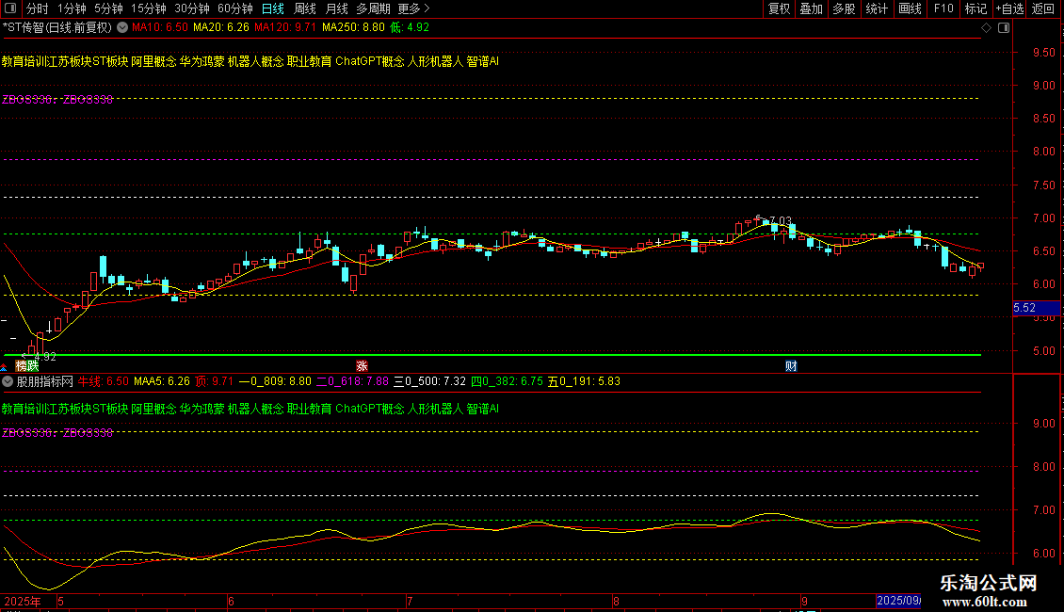Click the 统计 statistics button
1064x612 pixels.
(x=877, y=8)
